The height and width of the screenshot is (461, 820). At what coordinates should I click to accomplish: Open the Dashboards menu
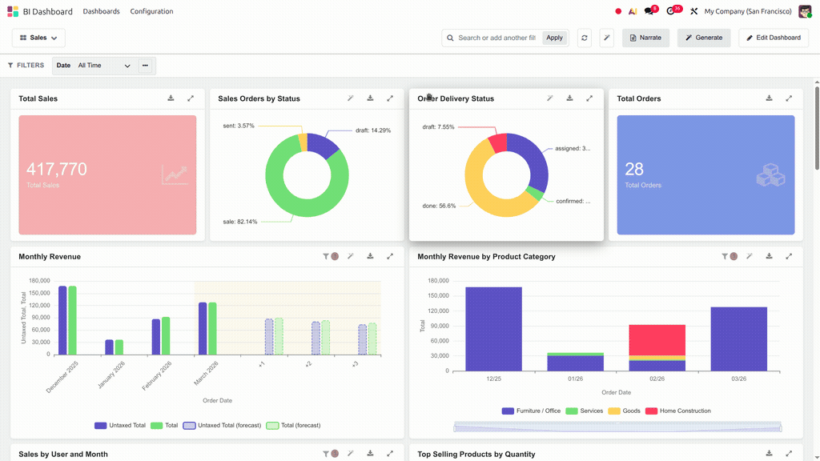[101, 11]
